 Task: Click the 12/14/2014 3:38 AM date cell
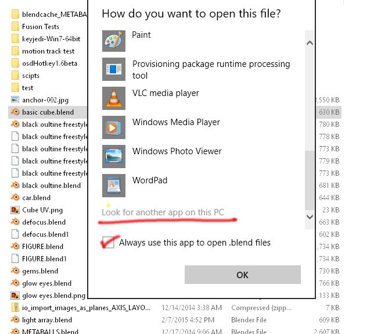(192, 308)
